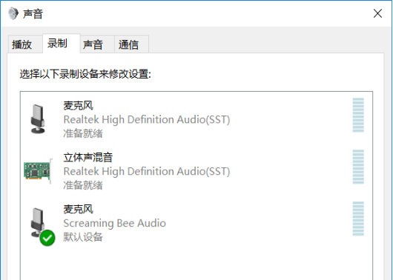393x280 pixels.
Task: Click the 默认设备 status text
Action: click(x=83, y=237)
